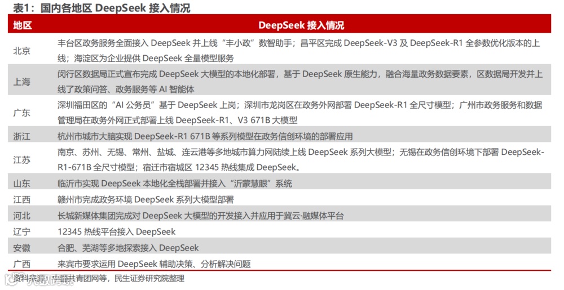Screen dimensions: 564x290
Task: Select the '广东' region cell
Action: pyautogui.click(x=22, y=113)
